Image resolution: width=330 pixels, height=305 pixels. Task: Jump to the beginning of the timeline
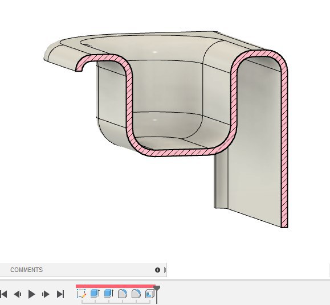[3, 294]
